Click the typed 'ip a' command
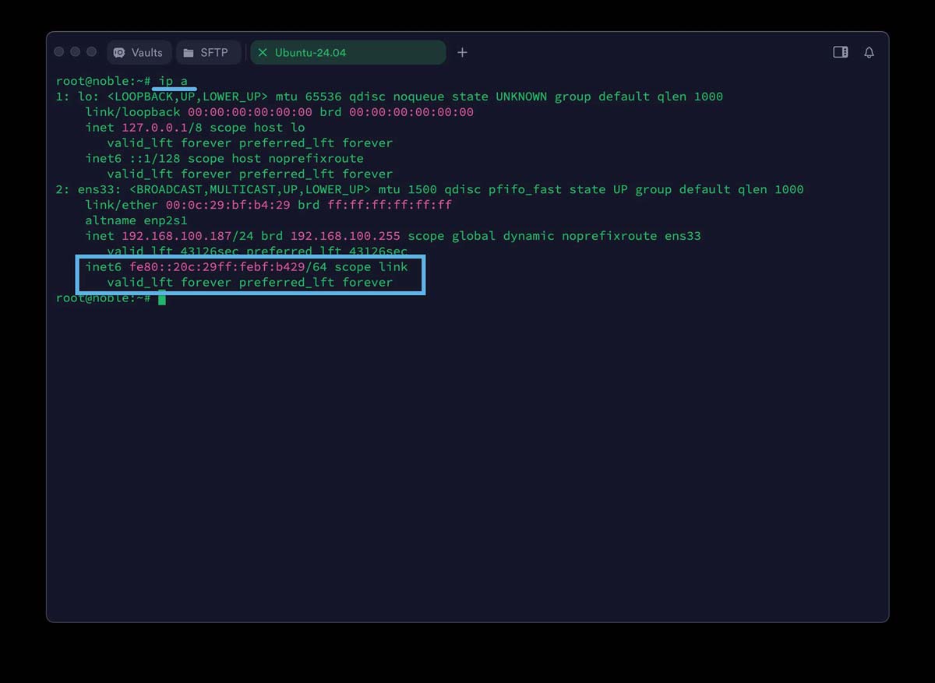935x683 pixels. (173, 81)
